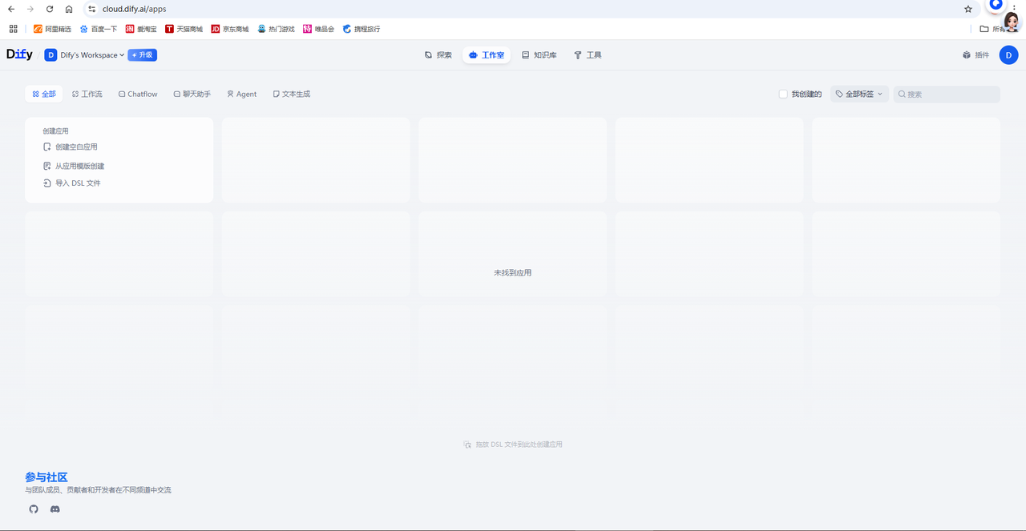This screenshot has height=531, width=1026.
Task: Filter apps by Chatflow type
Action: tap(138, 95)
